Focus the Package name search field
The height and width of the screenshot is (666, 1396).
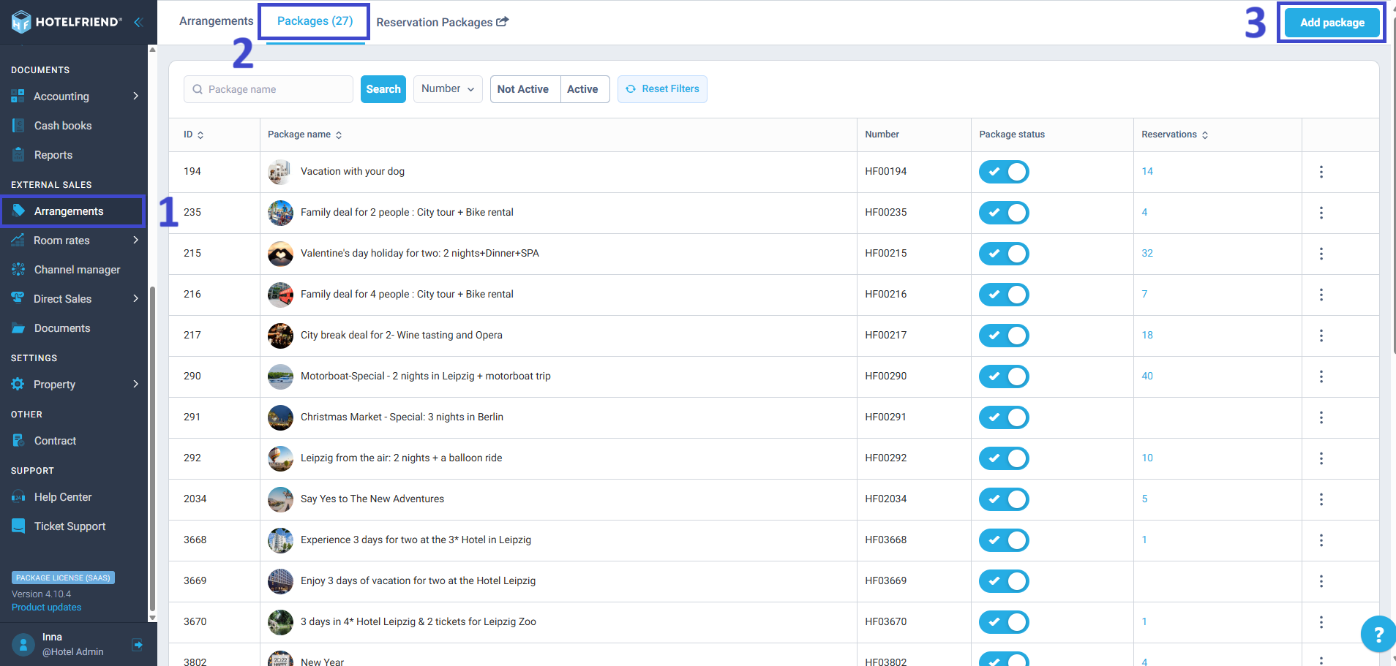(269, 89)
